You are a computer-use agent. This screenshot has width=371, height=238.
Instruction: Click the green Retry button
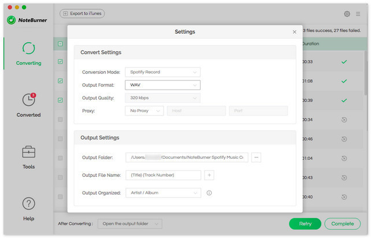pyautogui.click(x=305, y=224)
